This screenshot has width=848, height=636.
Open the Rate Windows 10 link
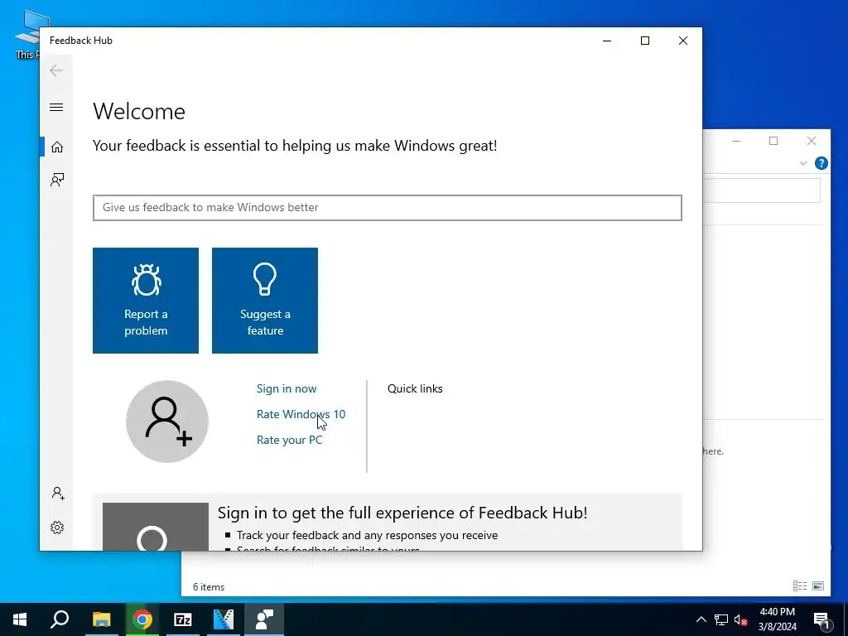click(301, 414)
